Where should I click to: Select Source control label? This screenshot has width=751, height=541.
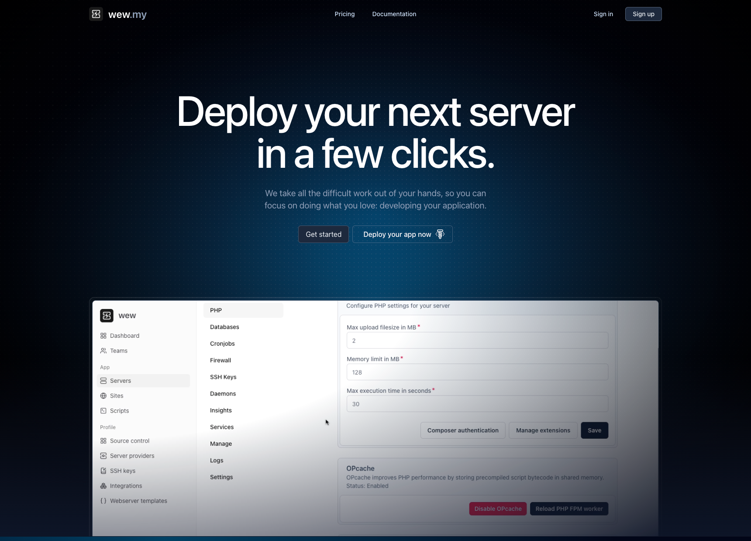point(130,441)
